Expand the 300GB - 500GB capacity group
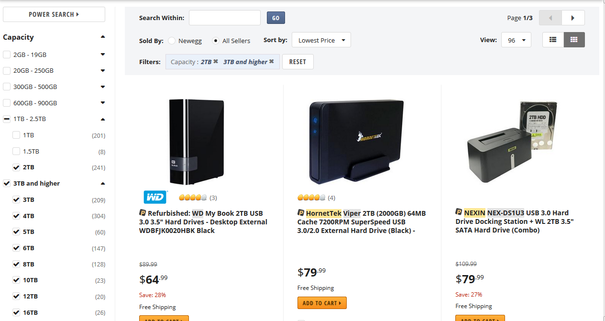605x321 pixels. pos(103,87)
